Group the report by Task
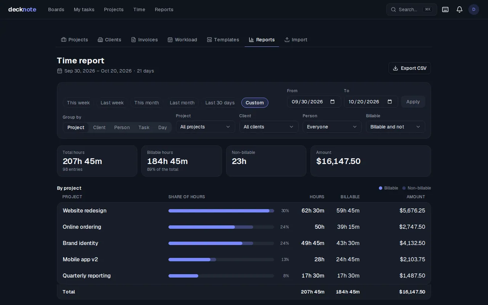The image size is (488, 305). pyautogui.click(x=144, y=127)
